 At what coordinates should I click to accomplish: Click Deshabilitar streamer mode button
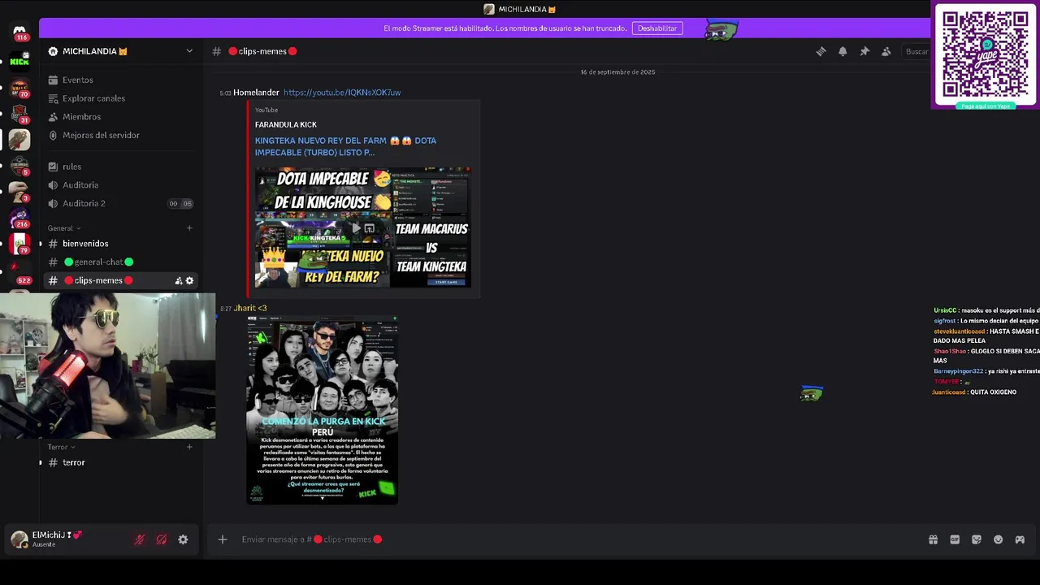657,28
